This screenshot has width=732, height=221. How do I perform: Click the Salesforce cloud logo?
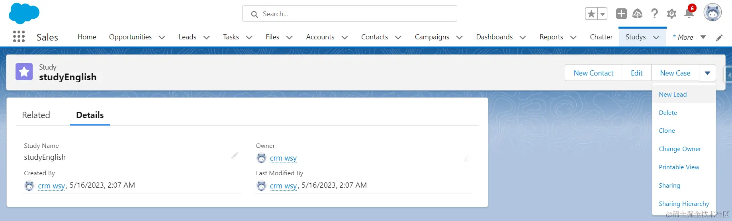pos(24,13)
